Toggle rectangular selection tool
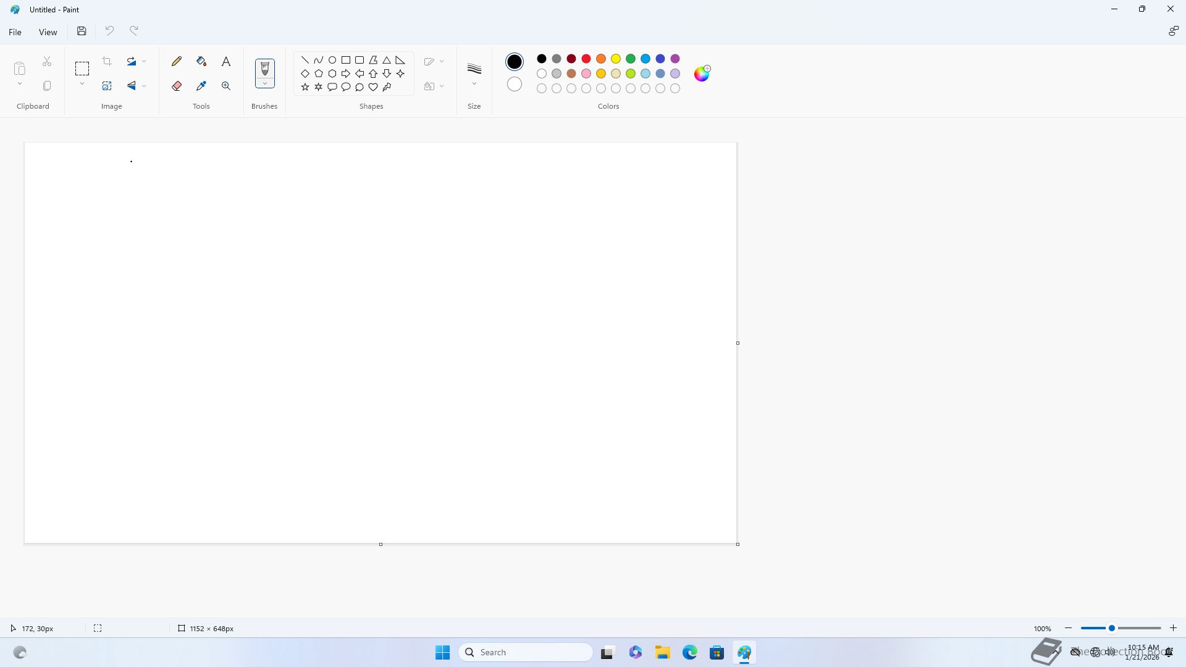Viewport: 1186px width, 667px height. click(x=82, y=68)
